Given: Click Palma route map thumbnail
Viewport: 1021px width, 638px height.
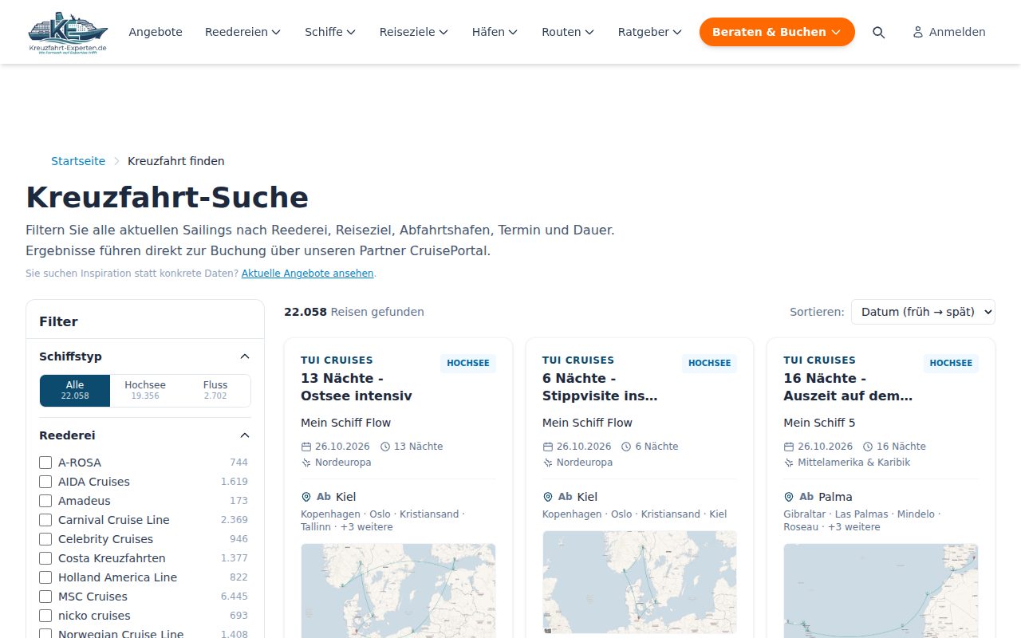Looking at the screenshot, I should (881, 590).
